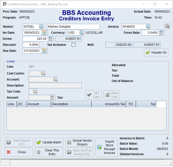This screenshot has width=173, height=167.
Task: Click the Vendor lookup magnifier icon
Action: click(x=41, y=27)
